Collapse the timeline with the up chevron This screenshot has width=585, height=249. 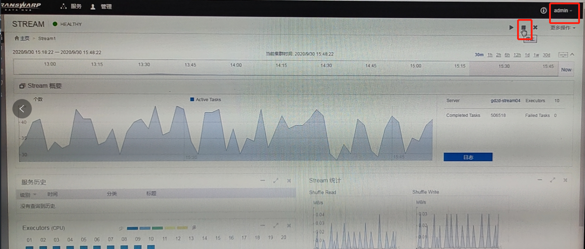pyautogui.click(x=572, y=54)
